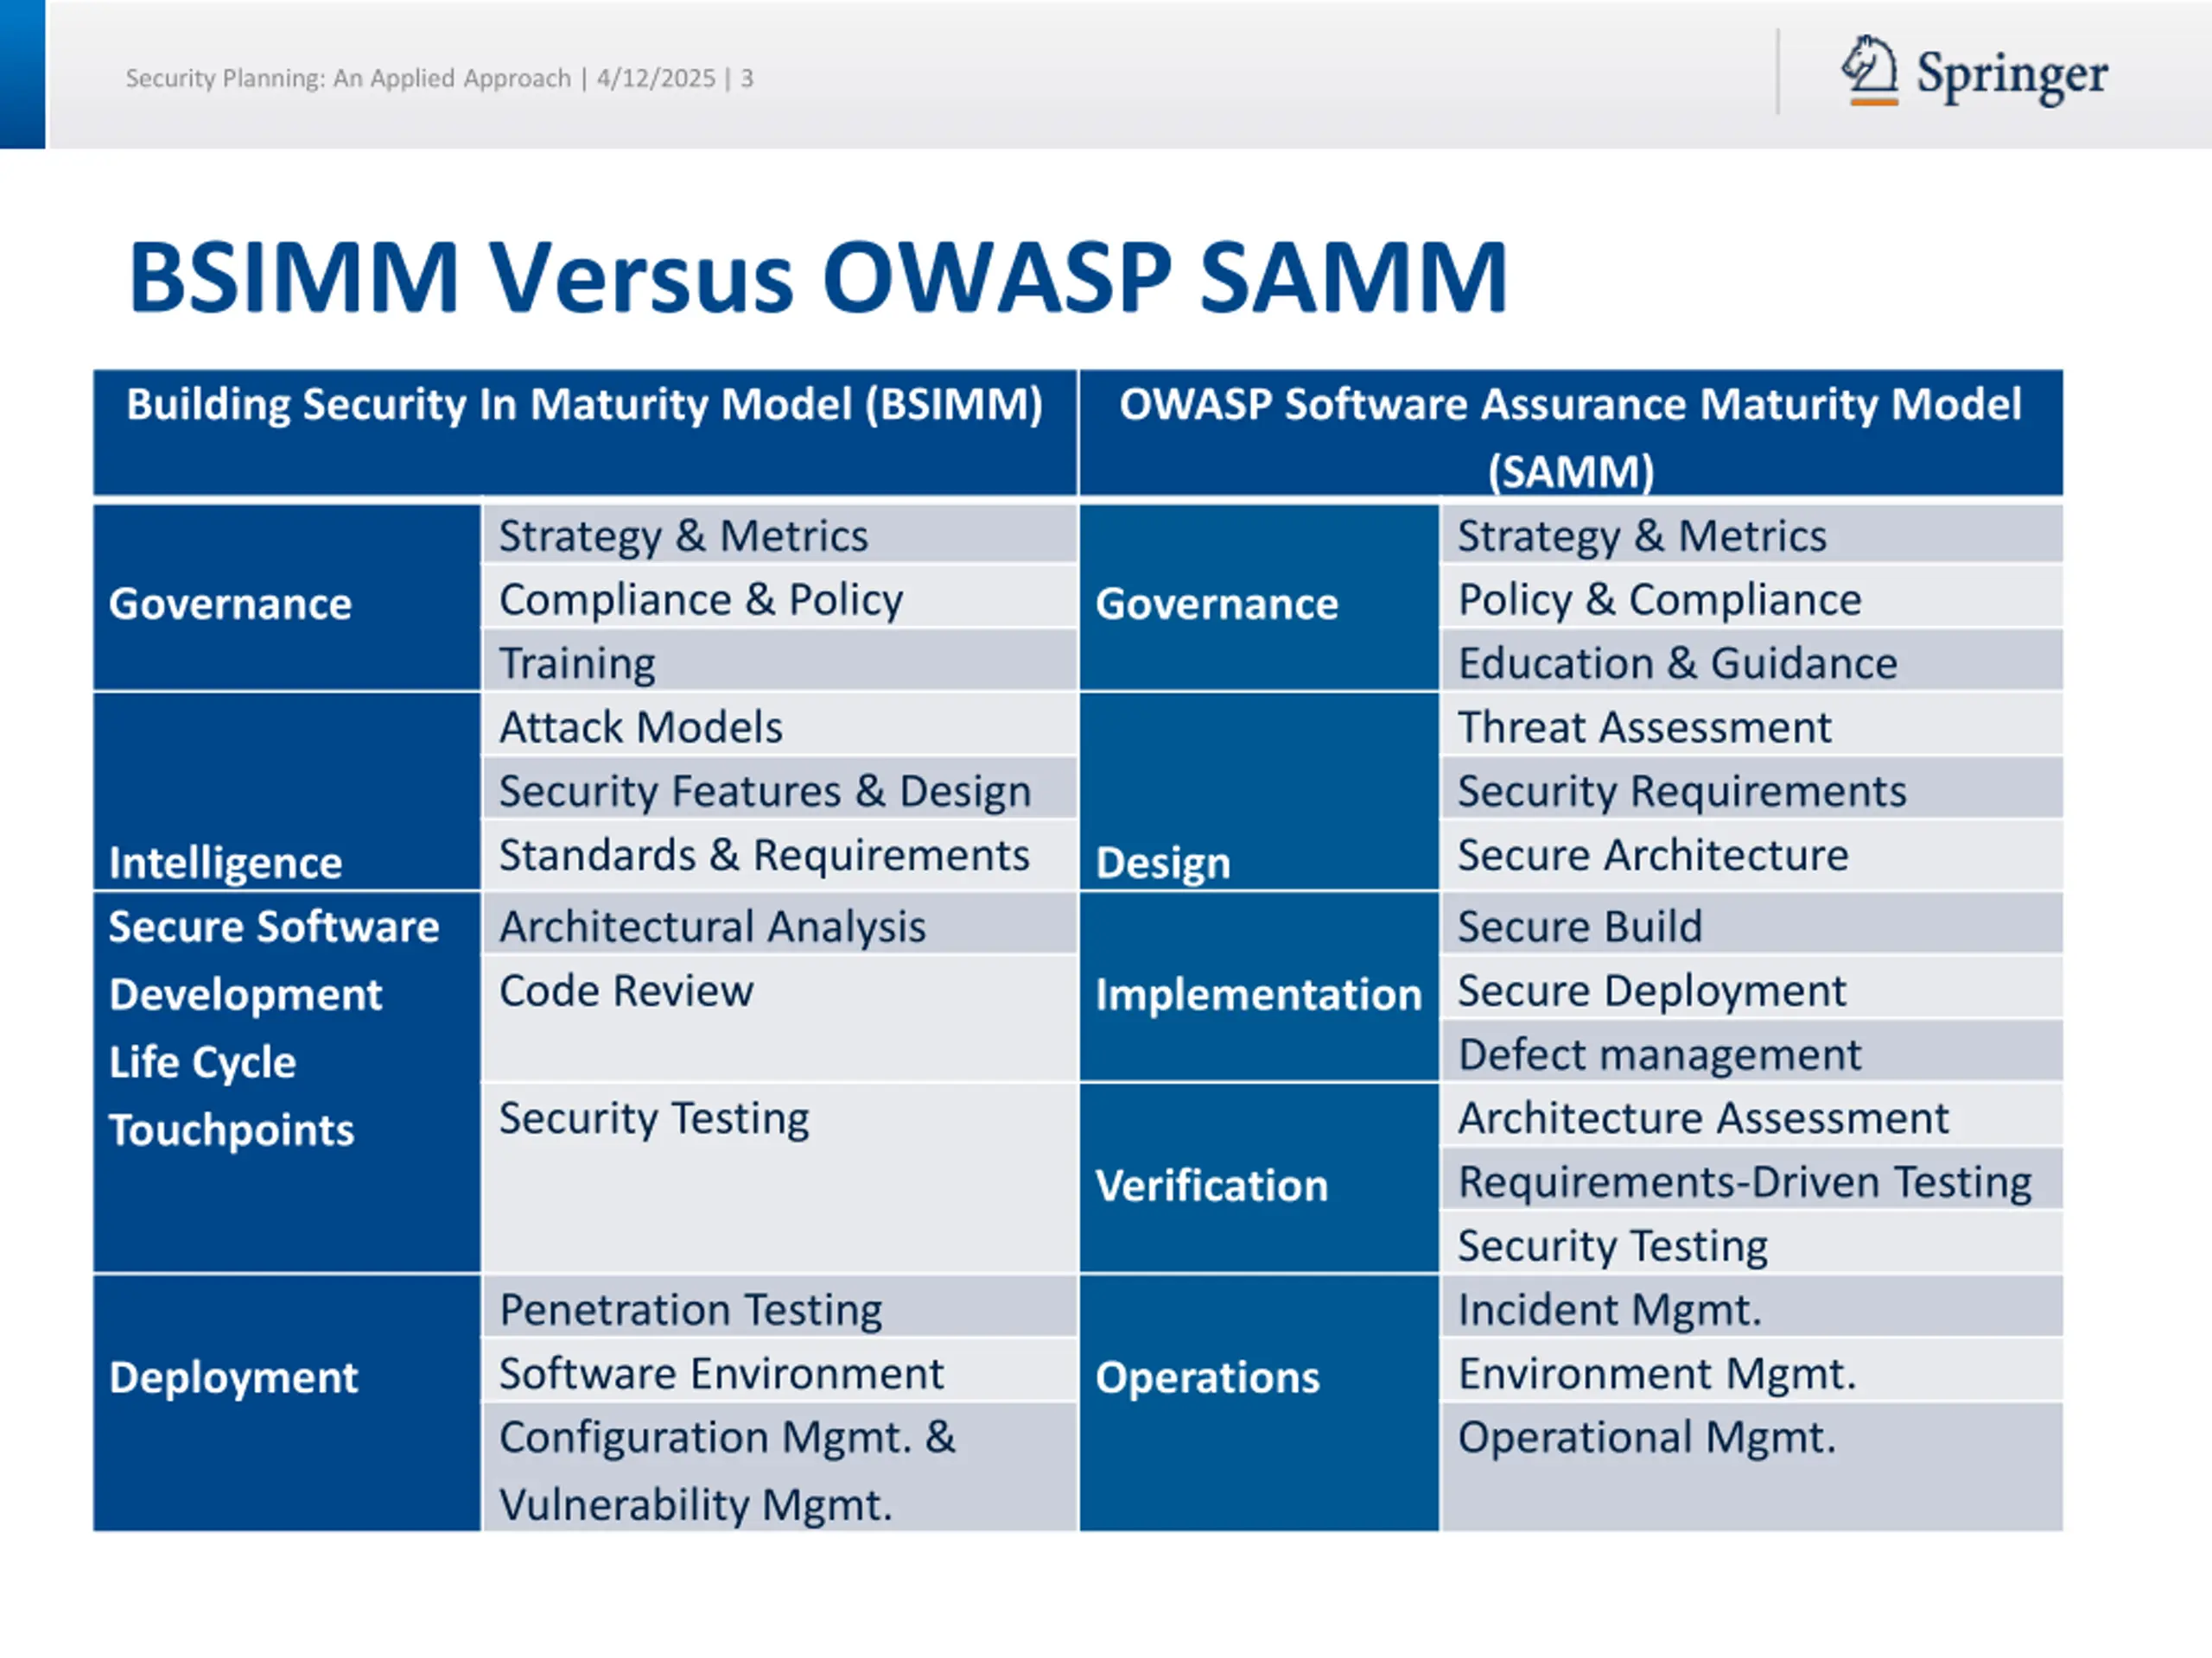The image size is (2212, 1658).
Task: Select the 'Environment Mgmt.' cell
Action: click(x=1752, y=1370)
